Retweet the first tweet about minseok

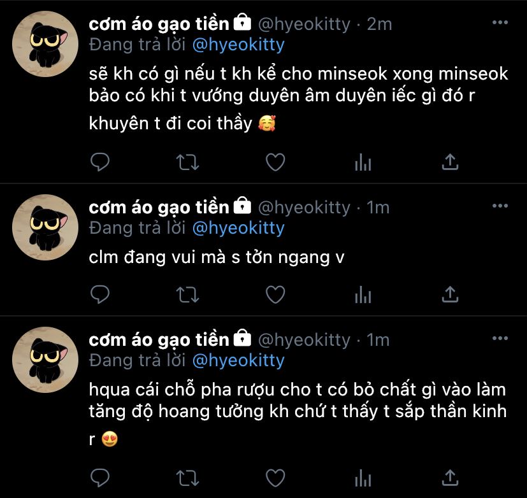click(187, 162)
